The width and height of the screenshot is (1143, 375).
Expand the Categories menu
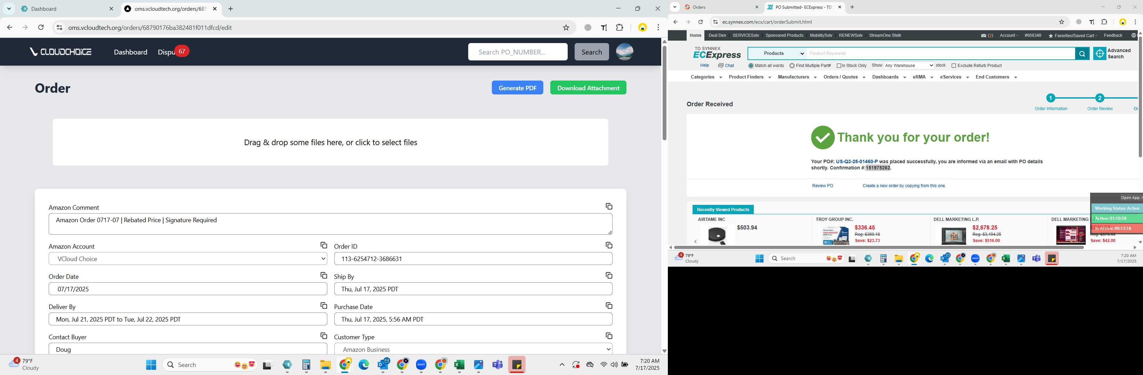[x=706, y=77]
